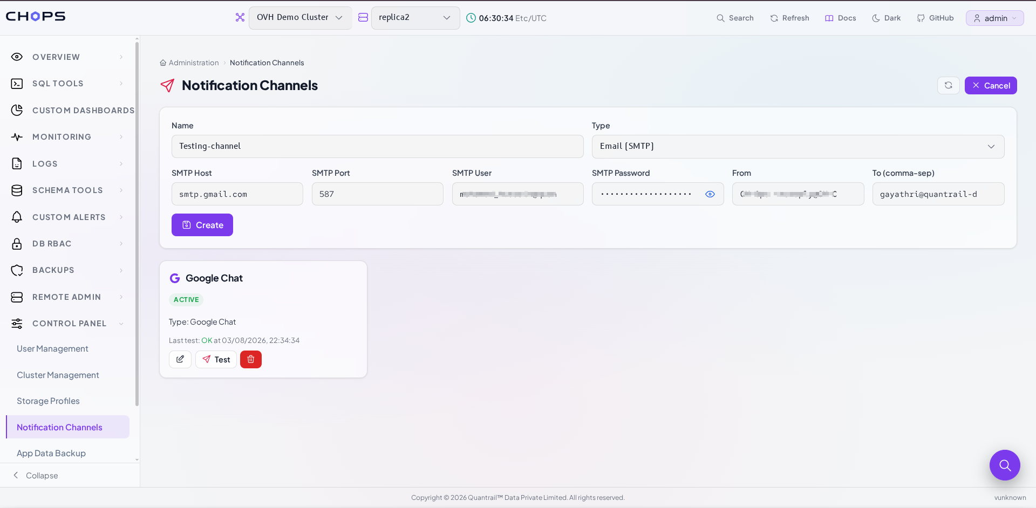Collapse the sidebar
The width and height of the screenshot is (1036, 508).
35,475
